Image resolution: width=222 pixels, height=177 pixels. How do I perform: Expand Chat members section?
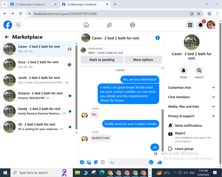191,97
